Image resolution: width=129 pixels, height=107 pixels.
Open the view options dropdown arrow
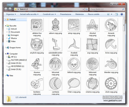[111, 14]
